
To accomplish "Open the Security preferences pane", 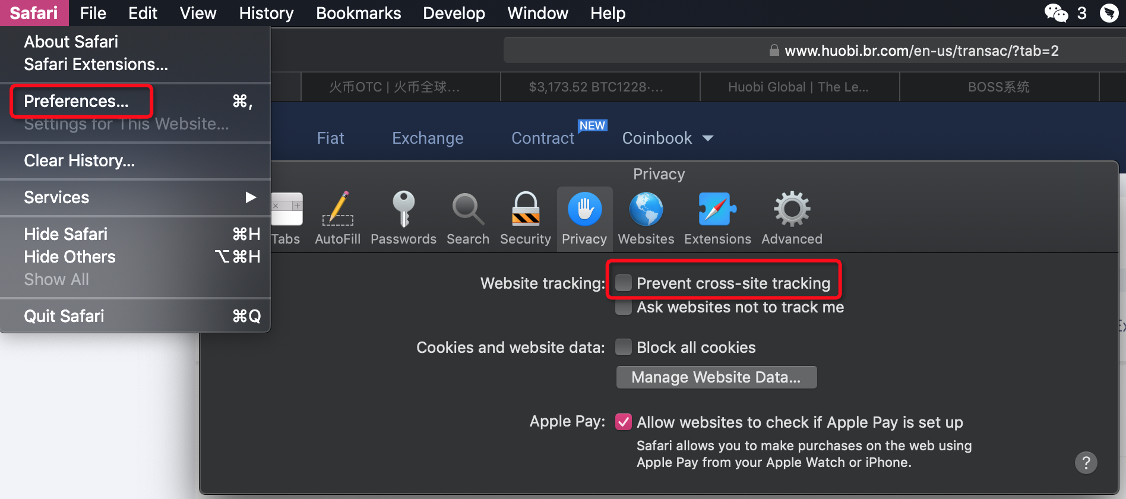I will point(526,218).
